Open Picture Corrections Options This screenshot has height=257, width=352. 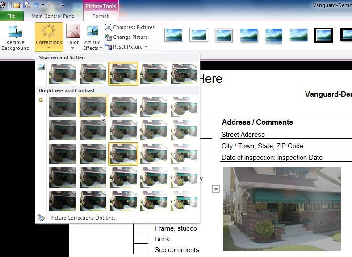[84, 218]
